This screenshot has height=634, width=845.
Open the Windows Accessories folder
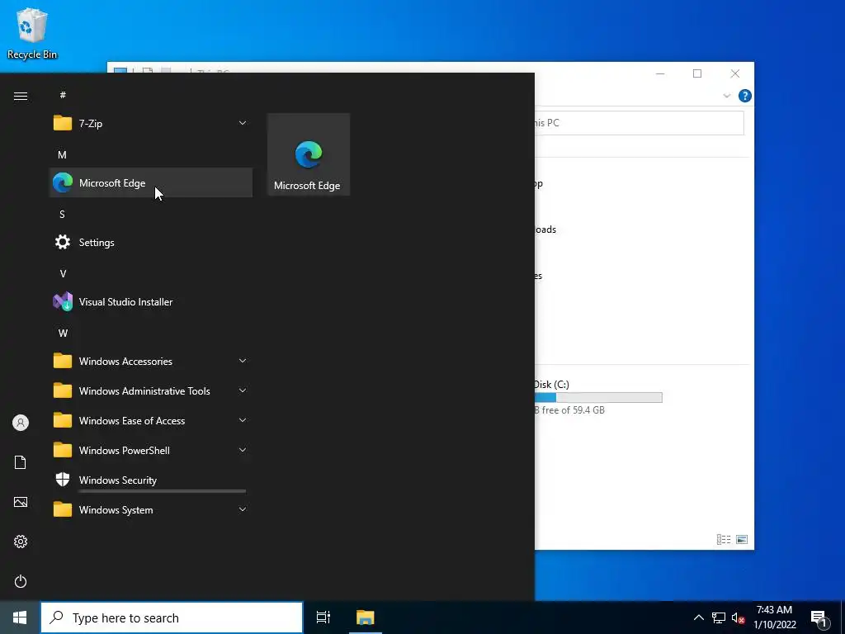coord(151,362)
